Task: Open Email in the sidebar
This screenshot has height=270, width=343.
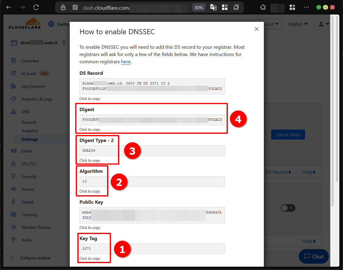Action: 26,151
